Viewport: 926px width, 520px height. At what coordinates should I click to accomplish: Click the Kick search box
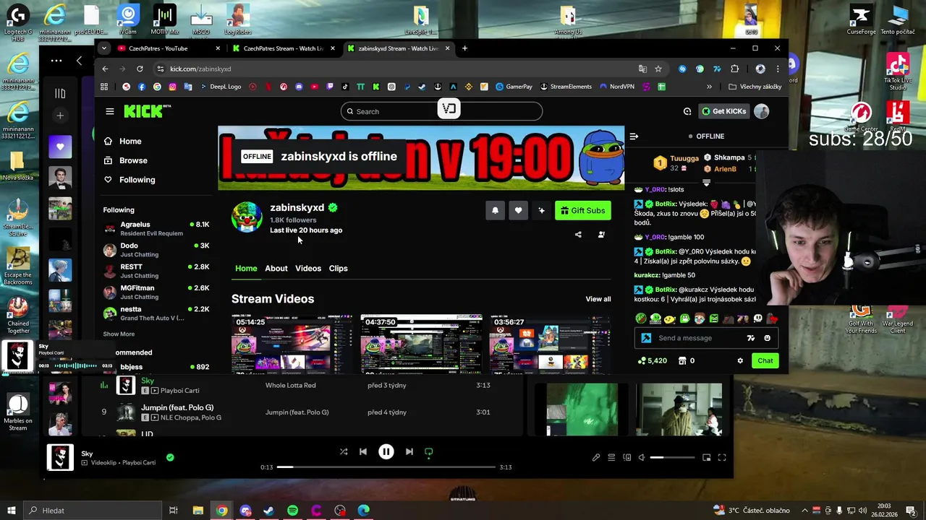(x=441, y=111)
